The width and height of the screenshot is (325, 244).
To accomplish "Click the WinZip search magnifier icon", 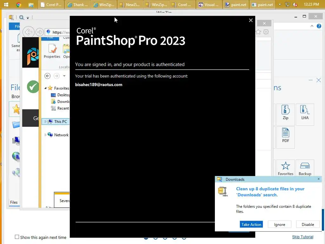I will pyautogui.click(x=21, y=17).
